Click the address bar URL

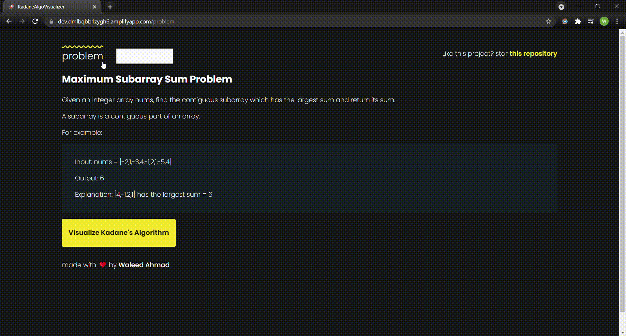click(x=116, y=21)
